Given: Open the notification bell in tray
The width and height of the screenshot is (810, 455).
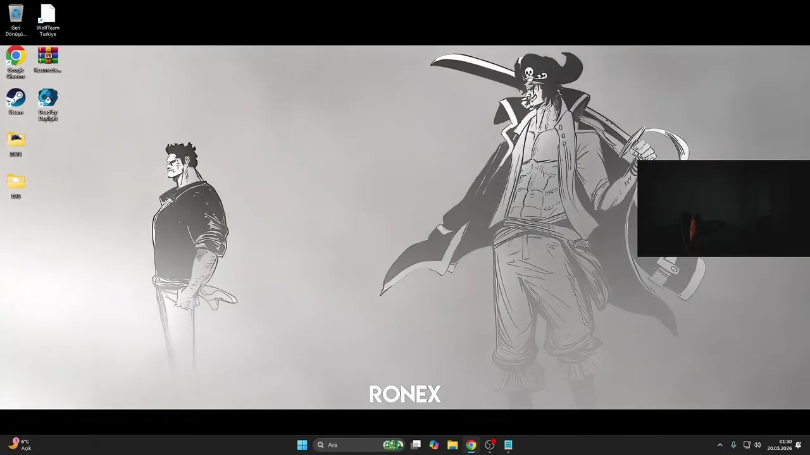Looking at the screenshot, I should coord(799,445).
